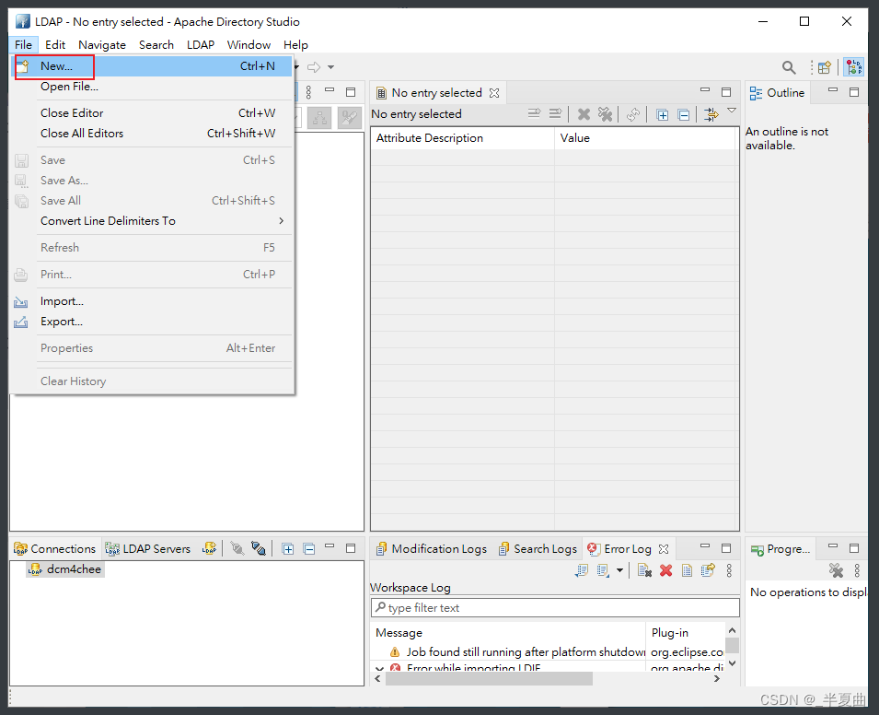Click the New Value icon in entry editor
Viewport: 879px width, 715px height.
coord(556,114)
